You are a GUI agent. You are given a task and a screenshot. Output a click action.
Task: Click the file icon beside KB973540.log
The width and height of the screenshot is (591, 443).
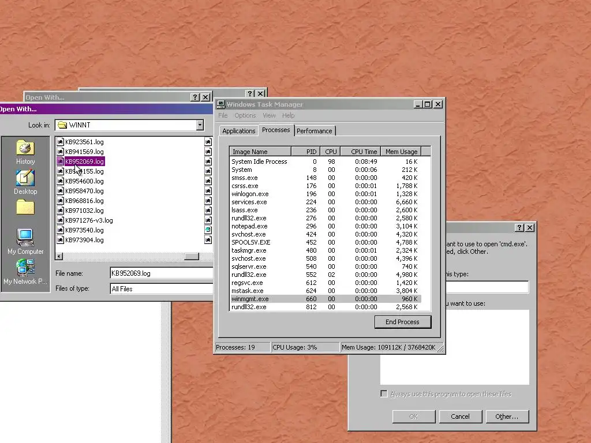(x=60, y=230)
